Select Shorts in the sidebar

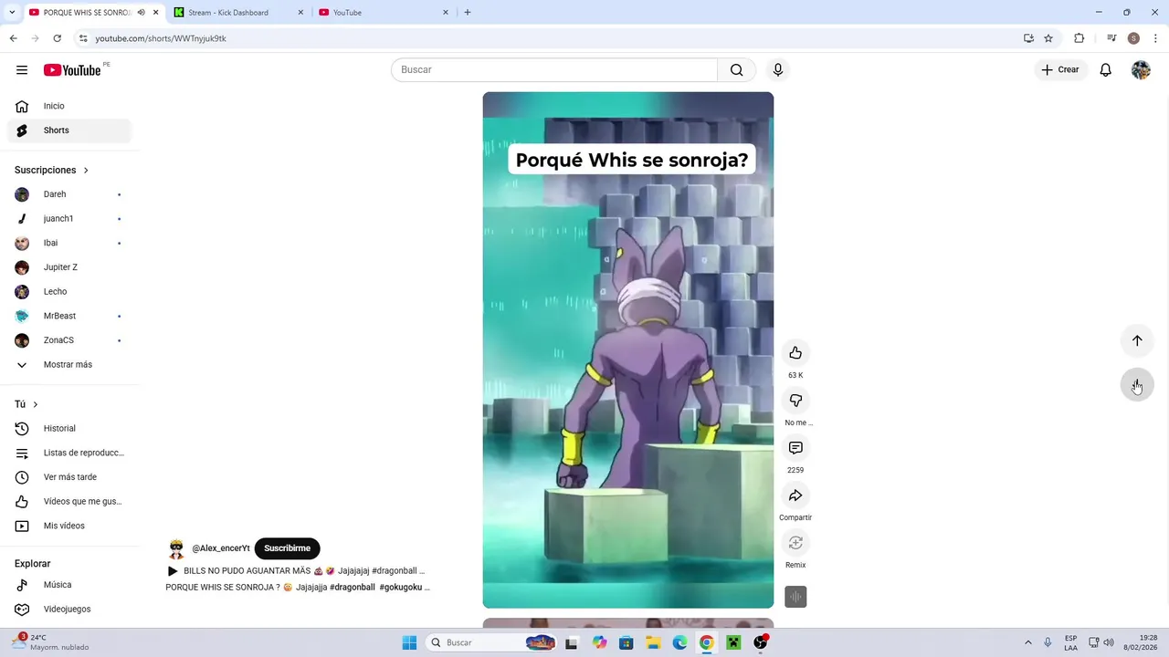point(69,130)
